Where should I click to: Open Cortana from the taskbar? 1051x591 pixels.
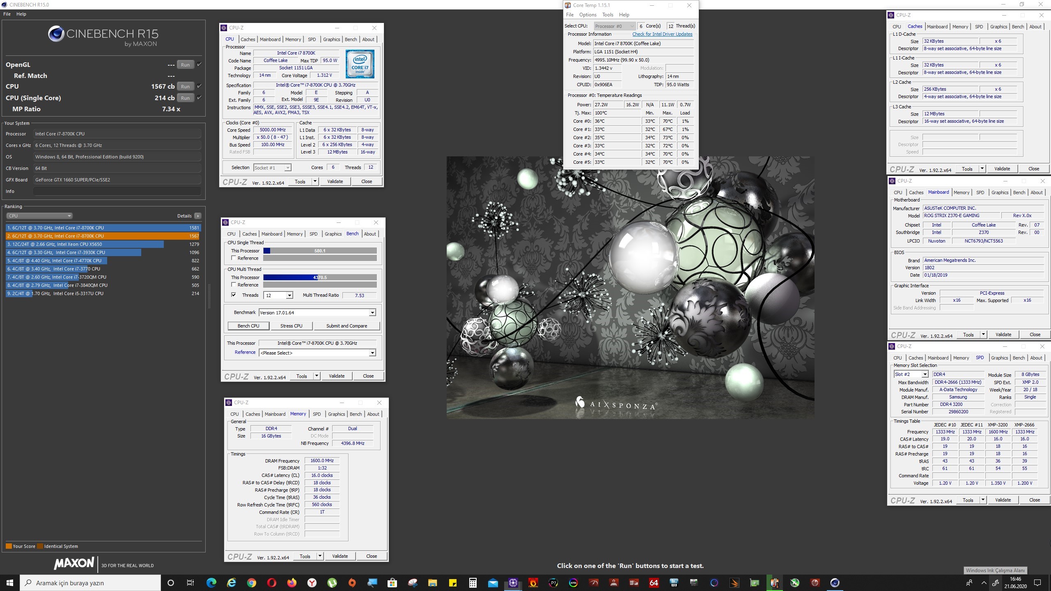click(x=171, y=583)
